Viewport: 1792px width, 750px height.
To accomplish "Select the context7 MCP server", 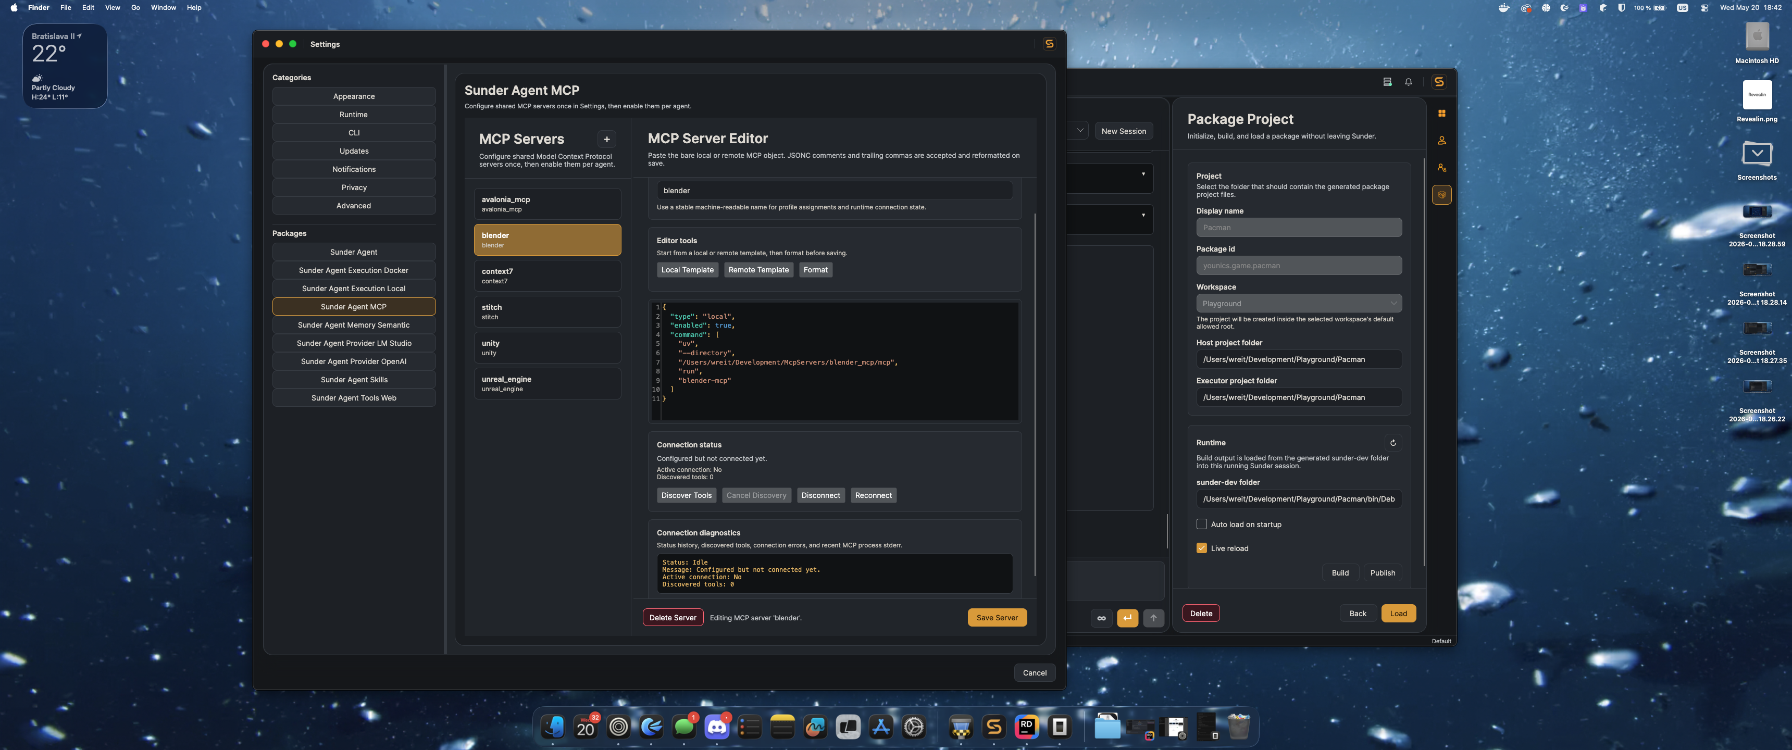I will click(547, 276).
